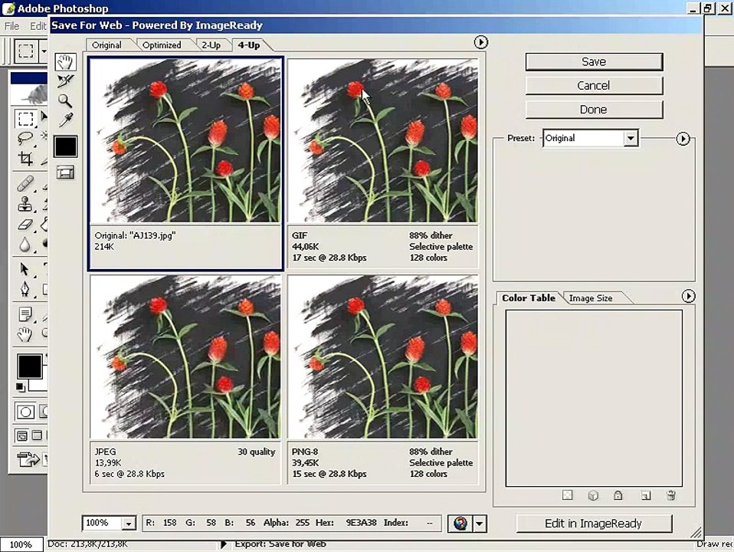Image resolution: width=734 pixels, height=552 pixels.
Task: Click the Cancel button
Action: [594, 85]
